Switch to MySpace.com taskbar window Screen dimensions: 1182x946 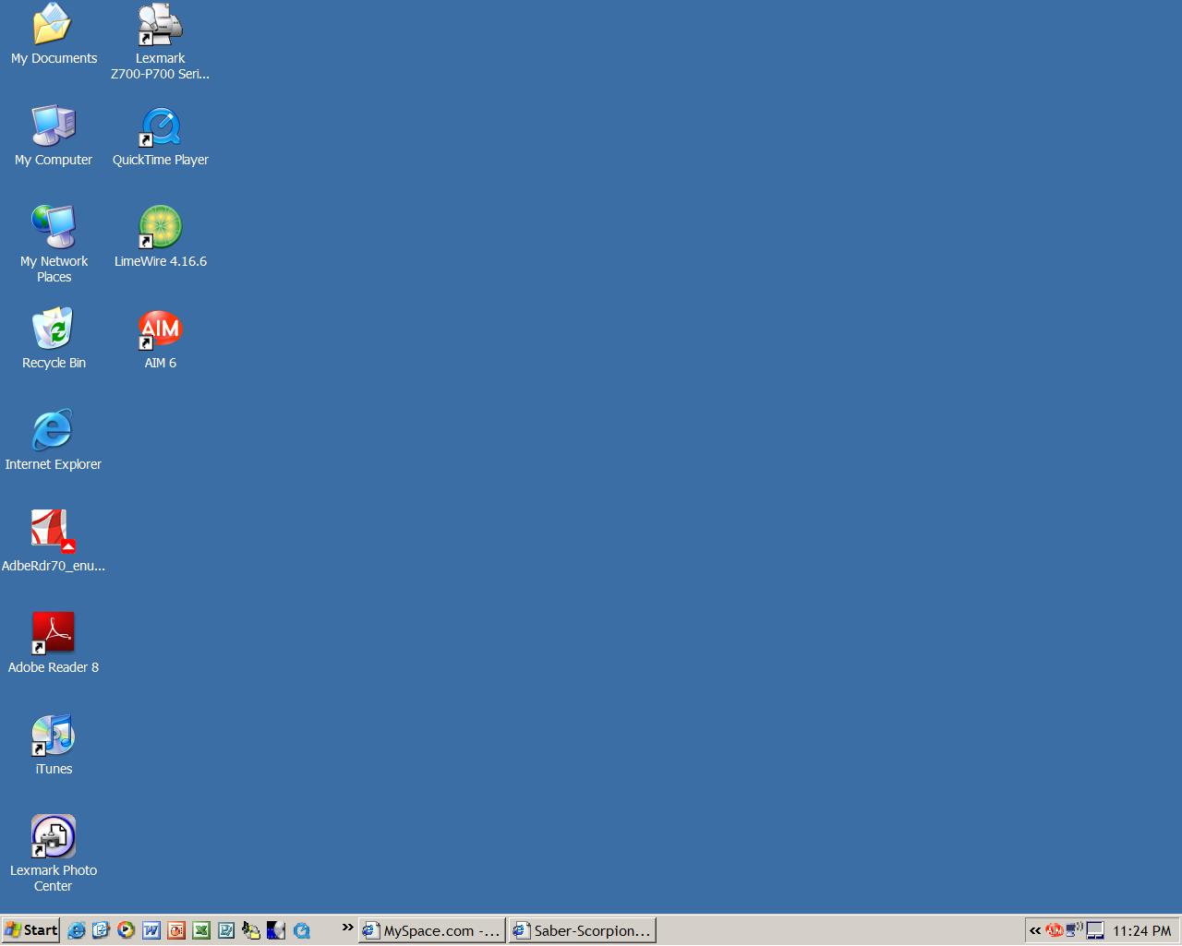coord(432,930)
